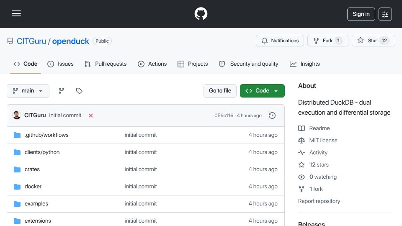Screen dimensions: 402x226
Task: Open commit hash 056c116
Action: pyautogui.click(x=224, y=116)
